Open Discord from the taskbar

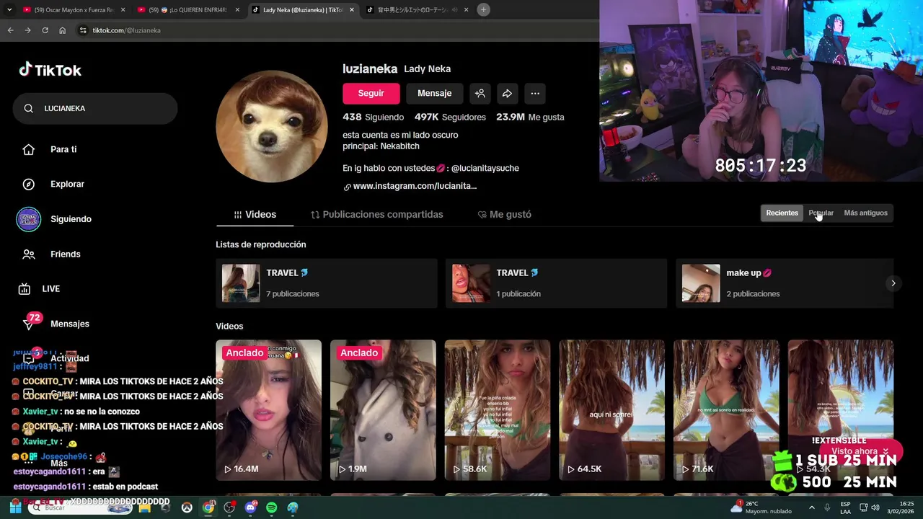click(250, 507)
